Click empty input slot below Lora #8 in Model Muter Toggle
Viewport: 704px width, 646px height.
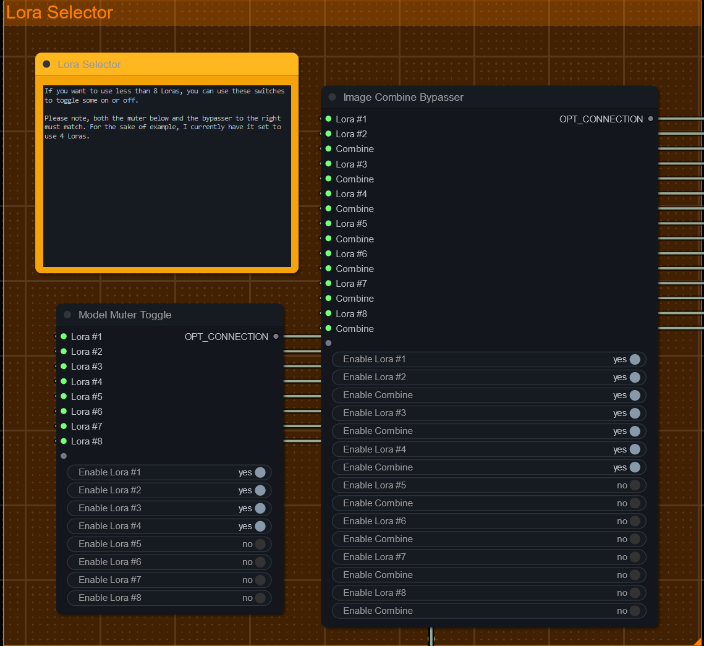pos(64,456)
